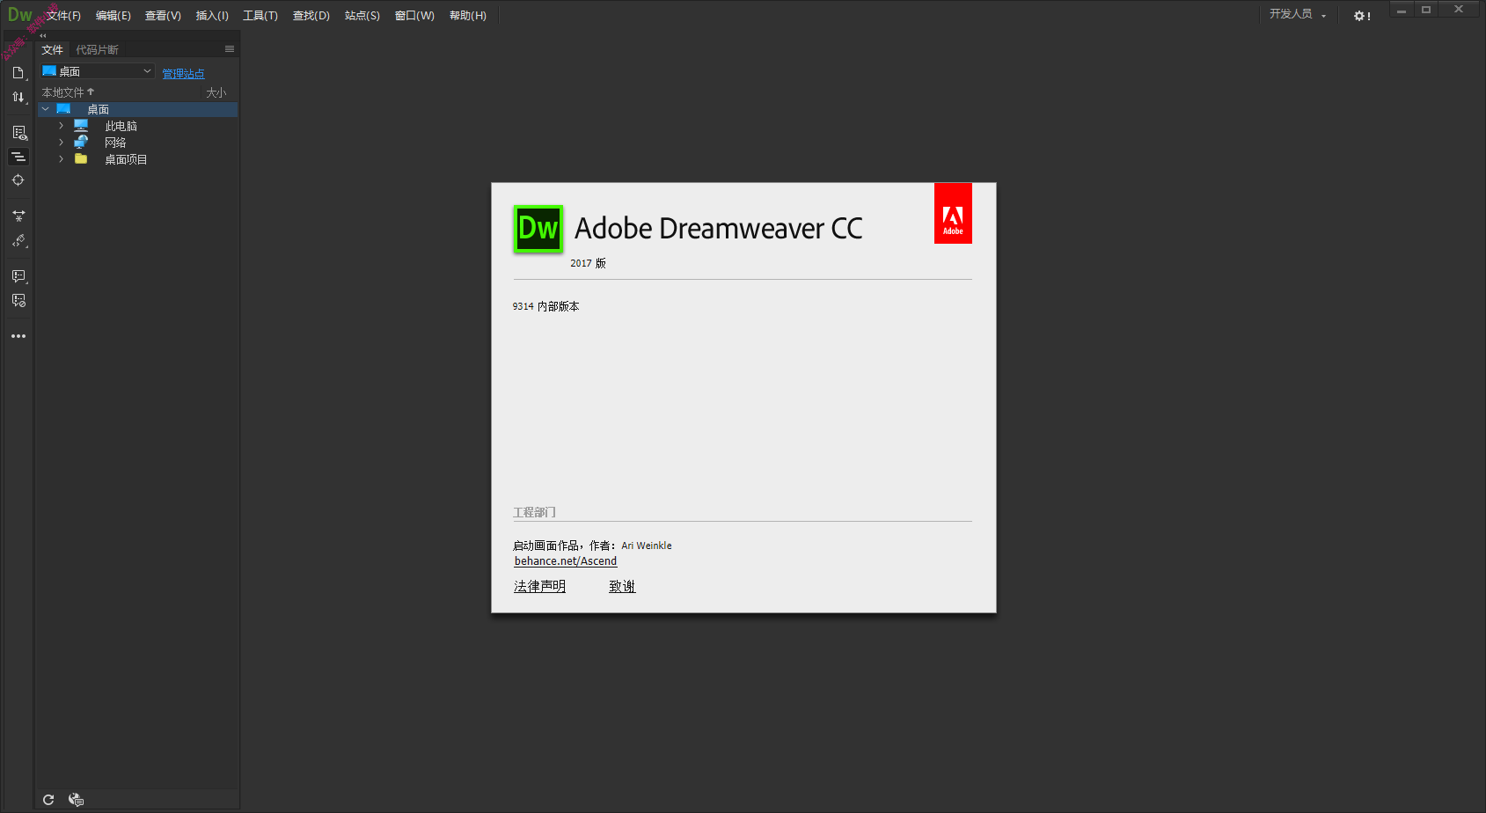Click the apply comment icon
Image resolution: width=1486 pixels, height=813 pixels.
pos(18,276)
